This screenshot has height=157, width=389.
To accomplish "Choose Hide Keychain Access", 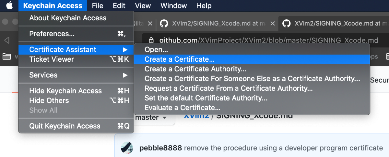I will click(76, 91).
